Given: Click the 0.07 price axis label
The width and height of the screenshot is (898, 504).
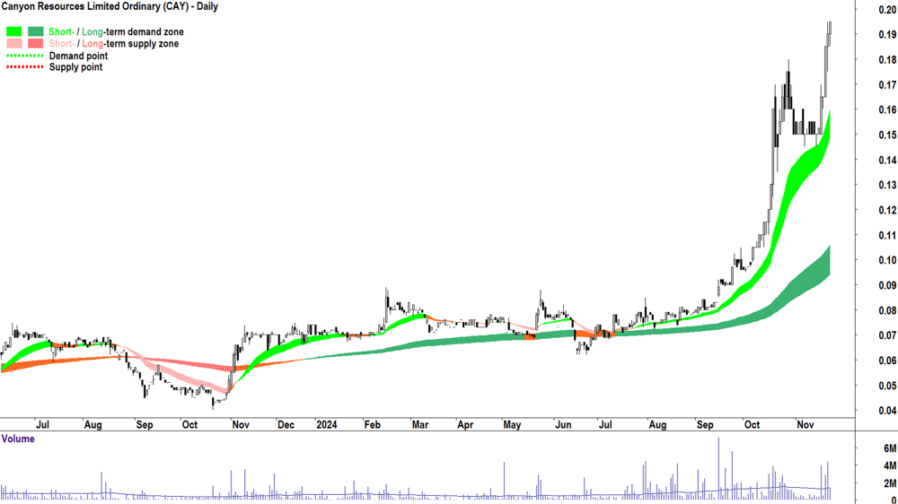Looking at the screenshot, I should tap(887, 335).
